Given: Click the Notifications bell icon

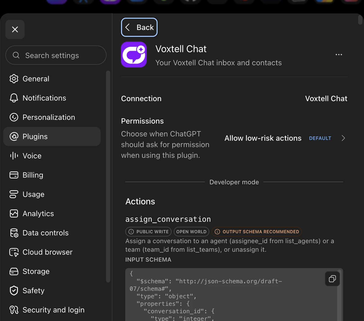Looking at the screenshot, I should click(x=14, y=98).
